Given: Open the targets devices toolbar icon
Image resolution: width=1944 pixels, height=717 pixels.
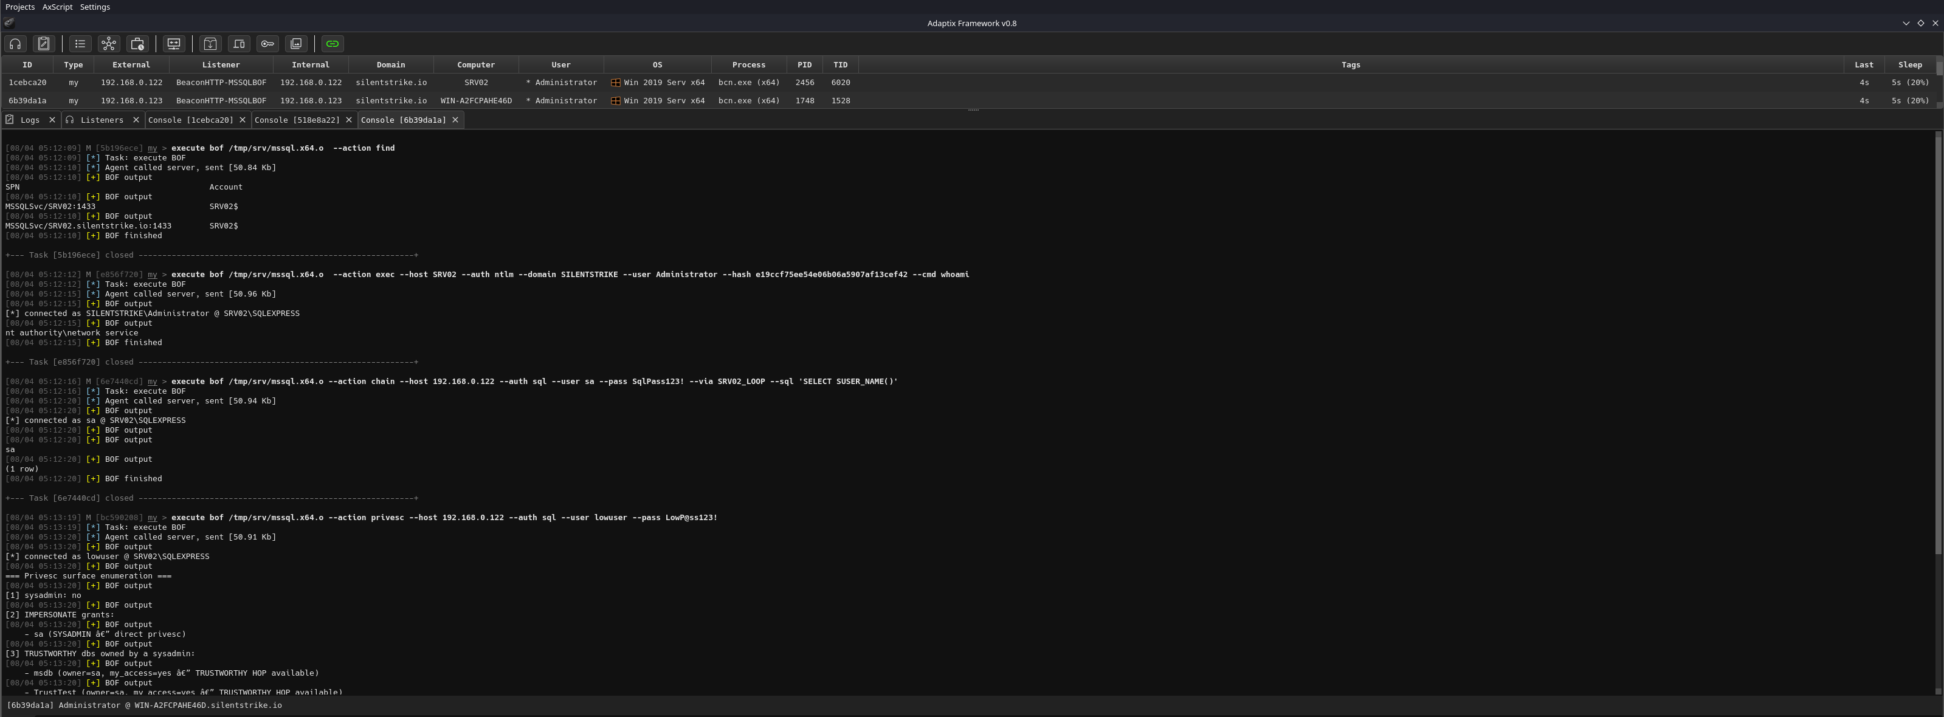Looking at the screenshot, I should point(240,44).
